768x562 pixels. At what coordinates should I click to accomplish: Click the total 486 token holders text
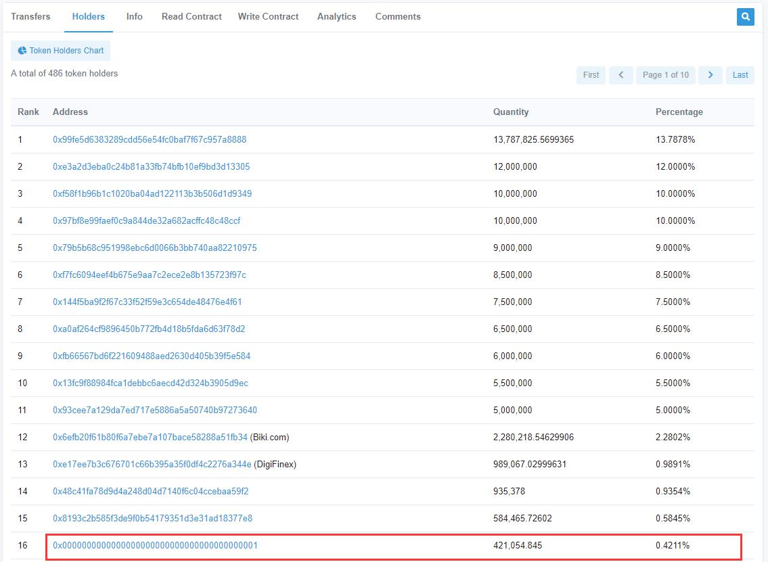64,74
